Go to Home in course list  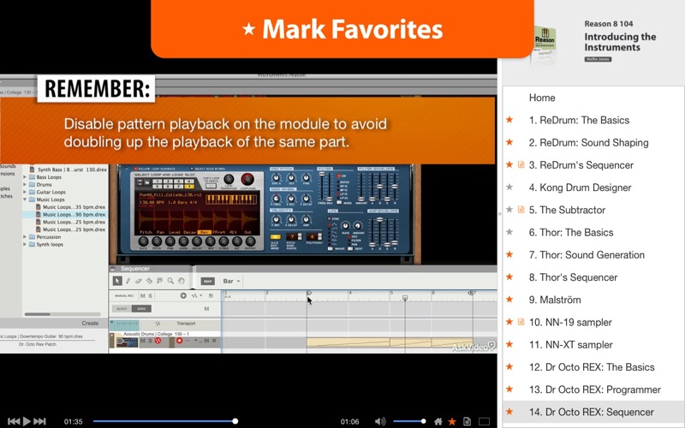tap(542, 98)
